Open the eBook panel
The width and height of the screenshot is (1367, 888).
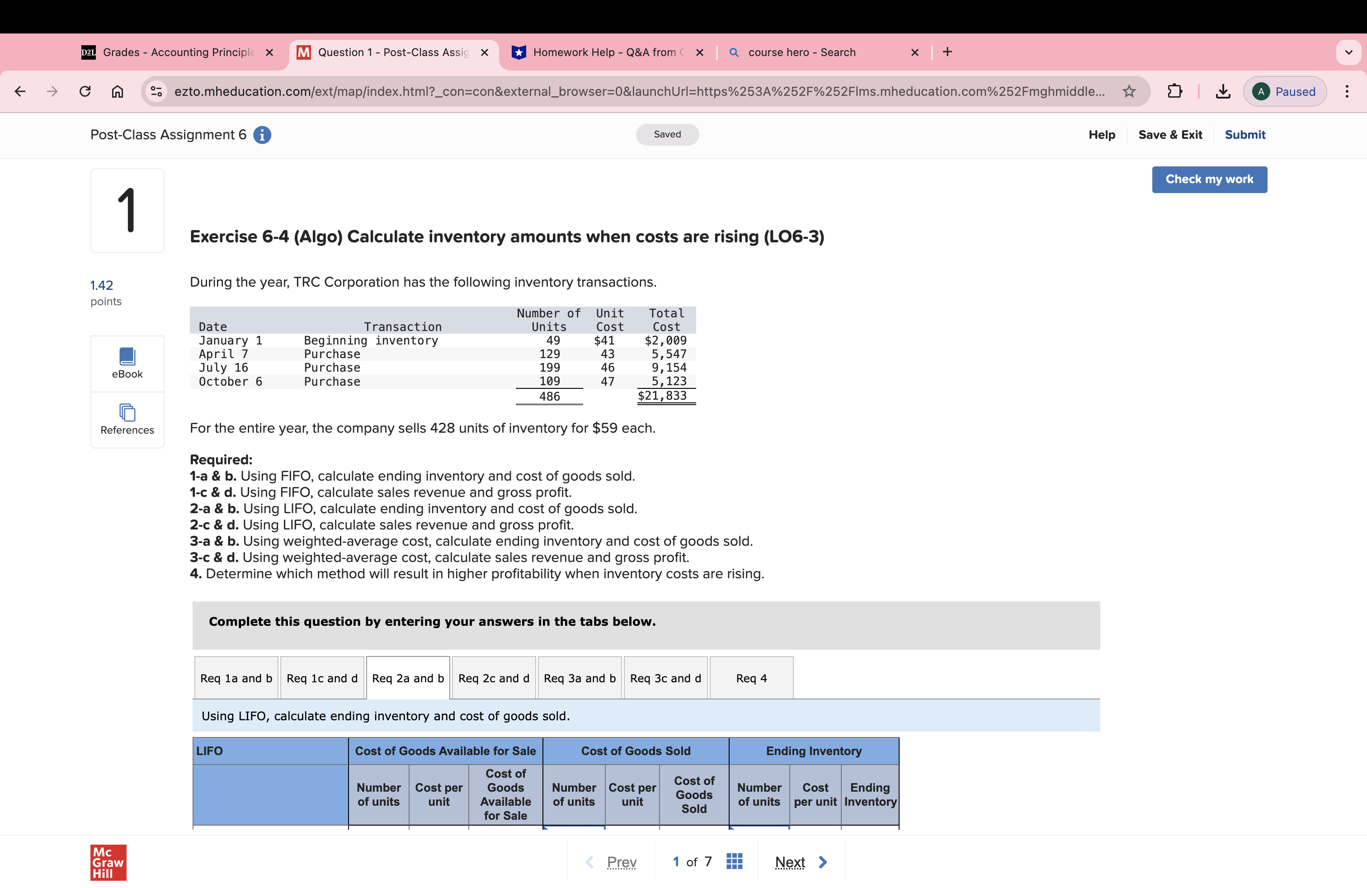pos(127,363)
